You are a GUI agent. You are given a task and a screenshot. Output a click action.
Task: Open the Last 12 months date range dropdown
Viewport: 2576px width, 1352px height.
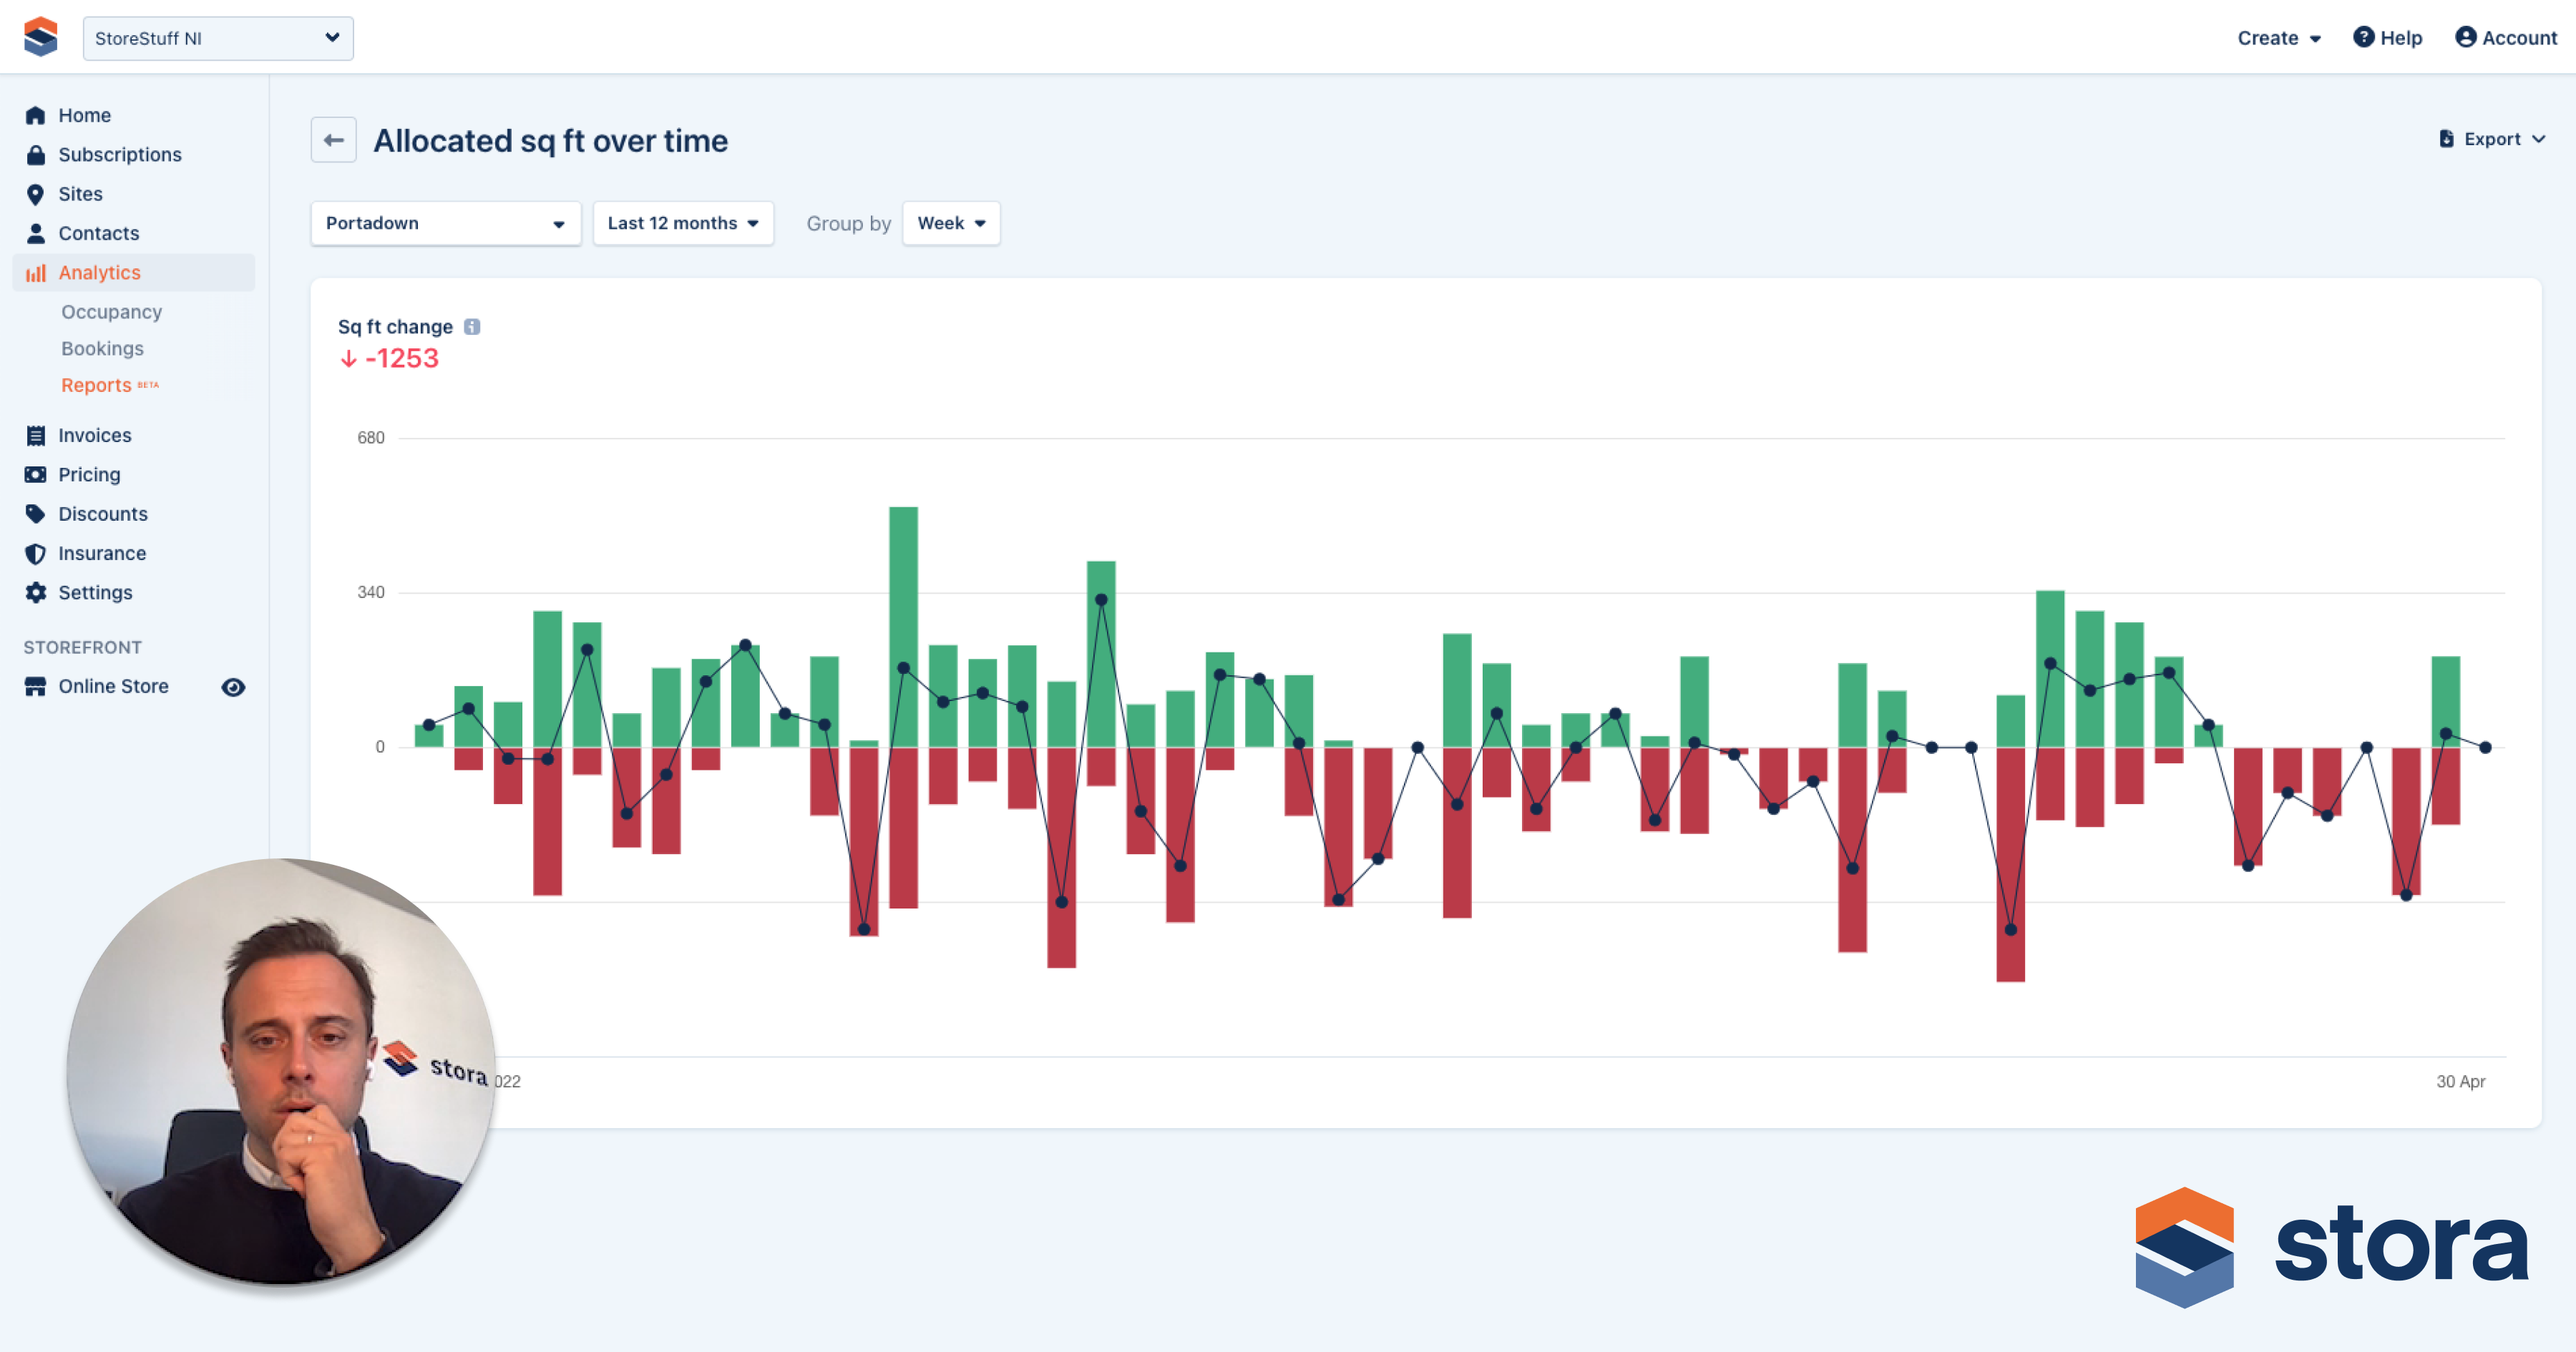(x=683, y=223)
